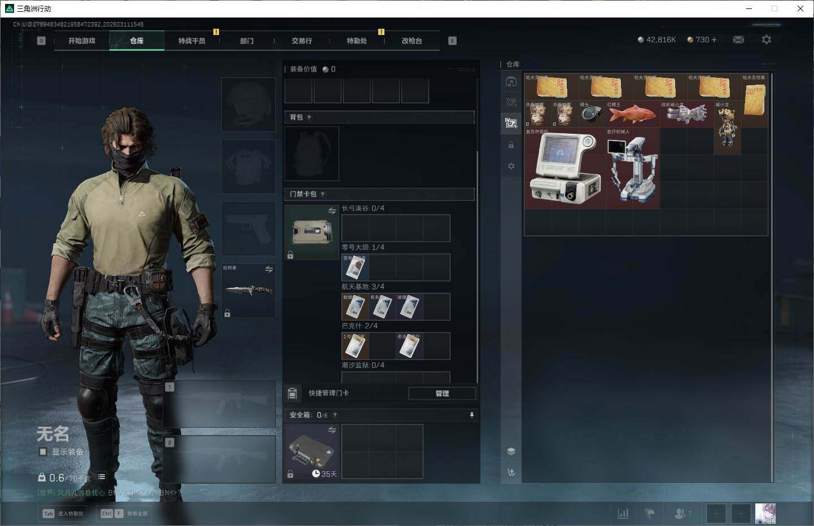
Task: Select the 红鲤王 fish item
Action: pyautogui.click(x=633, y=114)
